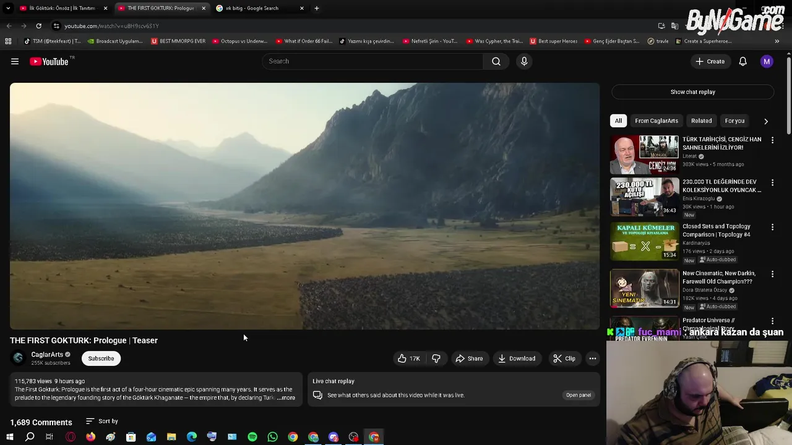Open the Best super Heroes bookmark
The height and width of the screenshot is (445, 792).
pos(553,41)
